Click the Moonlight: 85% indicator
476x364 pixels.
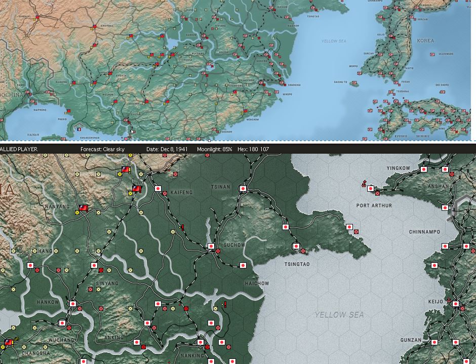[x=215, y=149]
